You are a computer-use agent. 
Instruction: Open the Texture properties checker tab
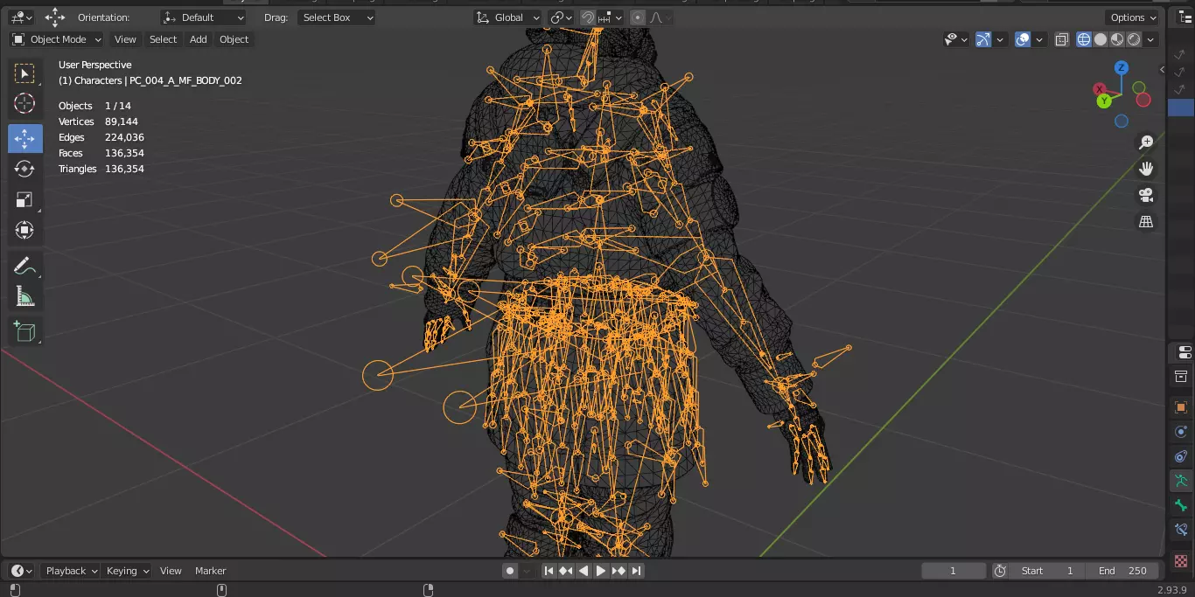tap(1181, 560)
